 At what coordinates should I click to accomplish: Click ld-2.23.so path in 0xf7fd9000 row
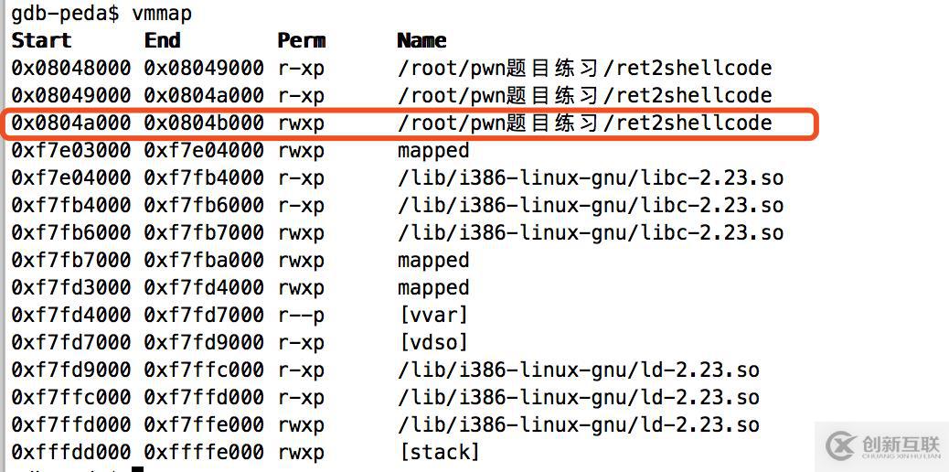click(x=579, y=370)
